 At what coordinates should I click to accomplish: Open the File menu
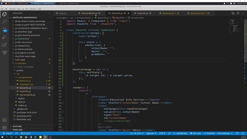click(2, 9)
